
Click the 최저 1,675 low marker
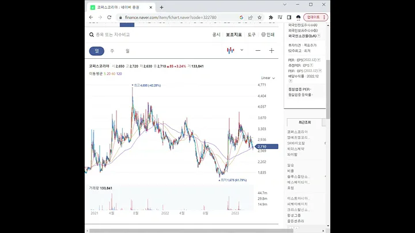[233, 180]
